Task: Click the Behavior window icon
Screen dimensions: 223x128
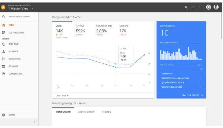Action: [x=4, y=66]
